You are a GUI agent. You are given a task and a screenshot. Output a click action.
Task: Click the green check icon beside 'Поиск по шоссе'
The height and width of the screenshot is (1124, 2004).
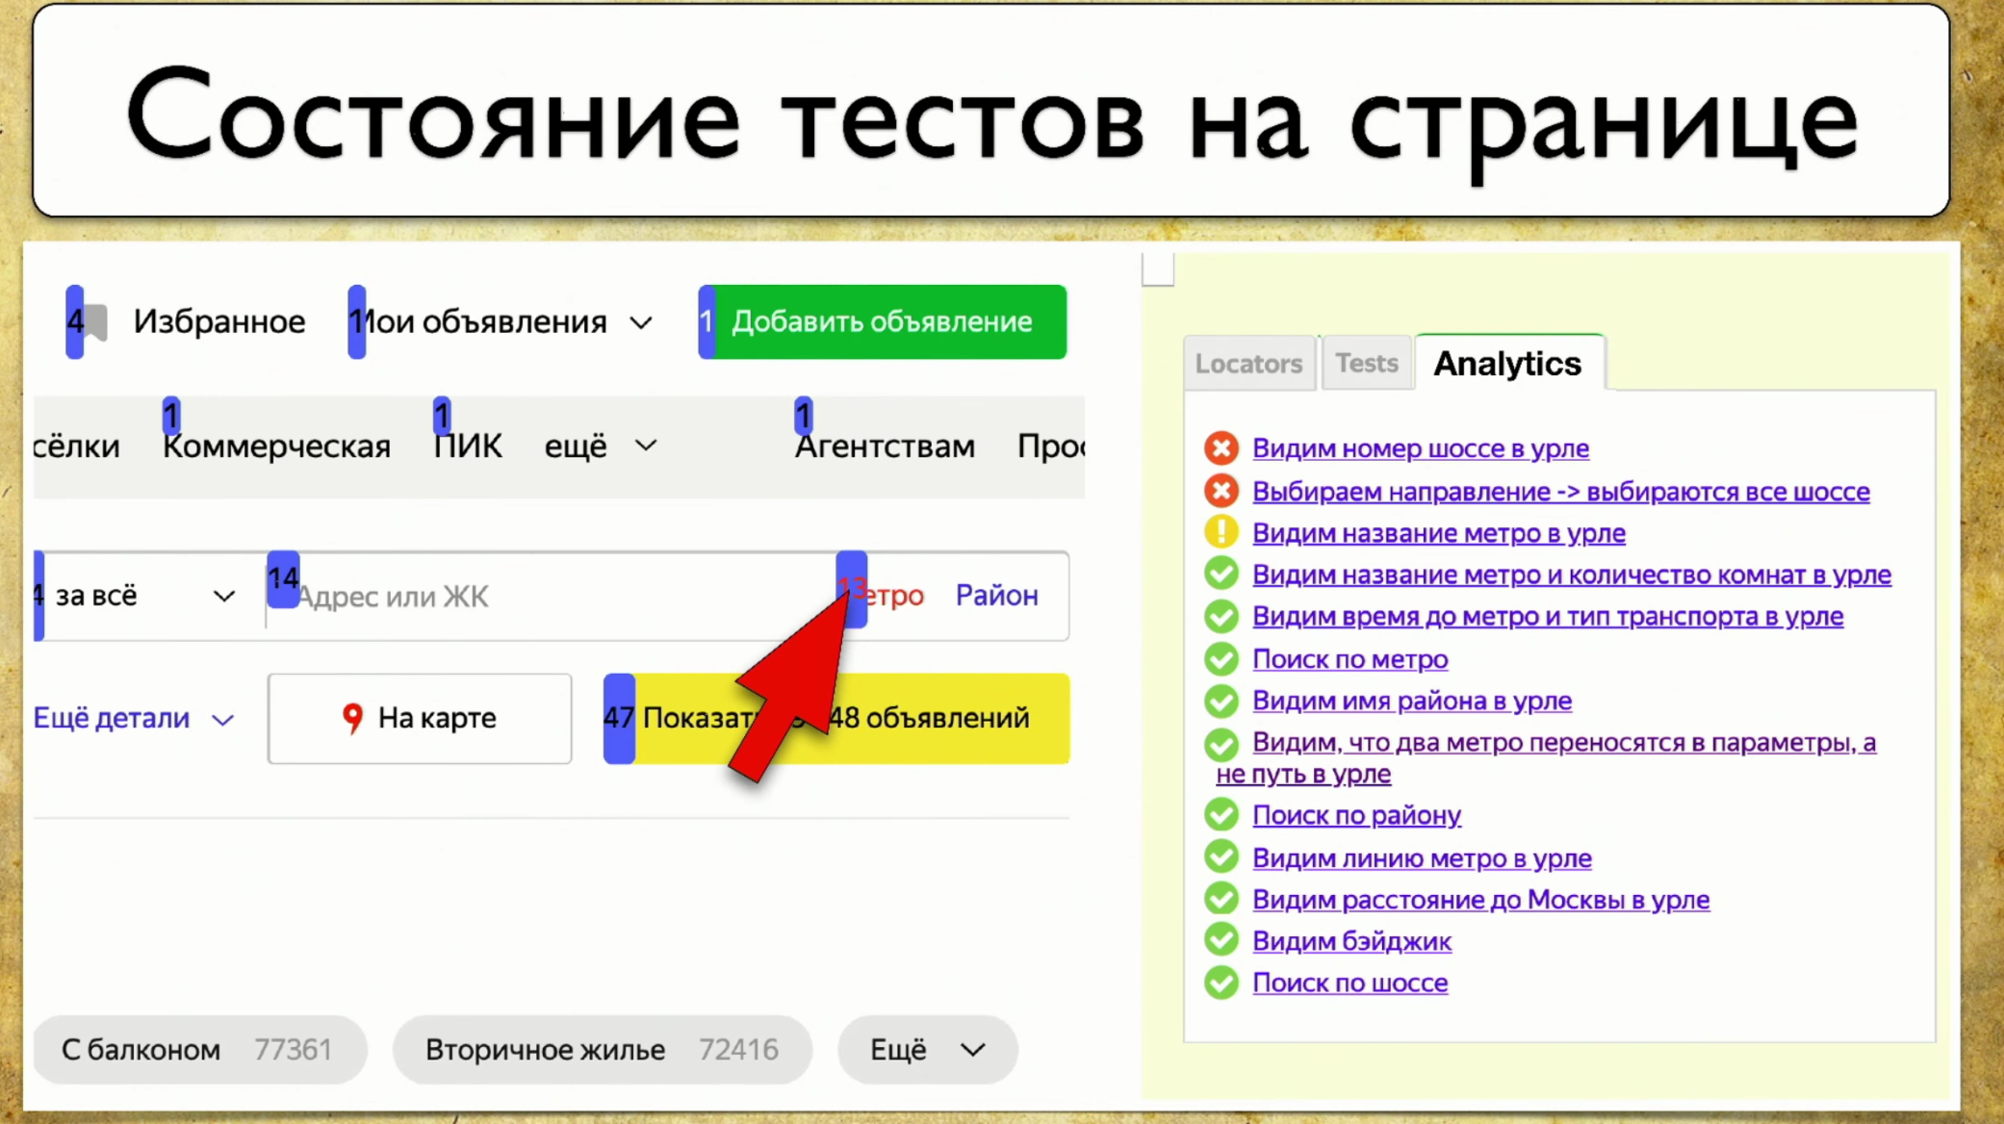pos(1220,983)
